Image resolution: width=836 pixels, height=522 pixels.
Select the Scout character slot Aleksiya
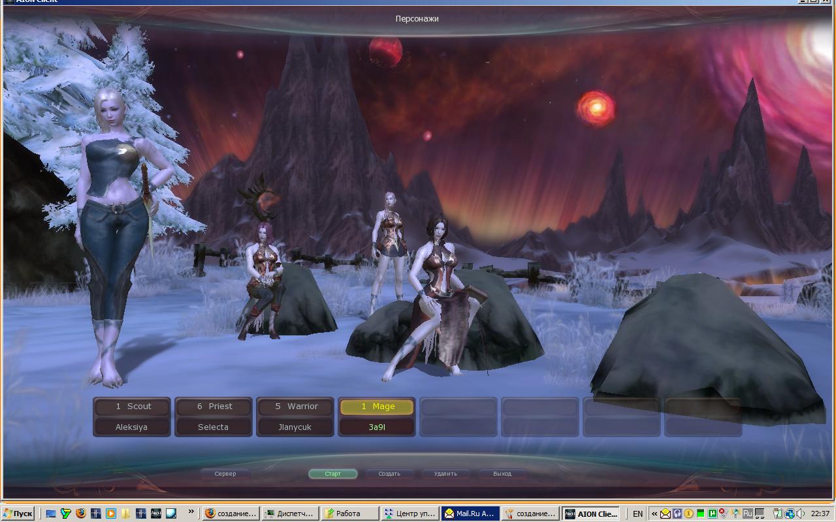(132, 416)
